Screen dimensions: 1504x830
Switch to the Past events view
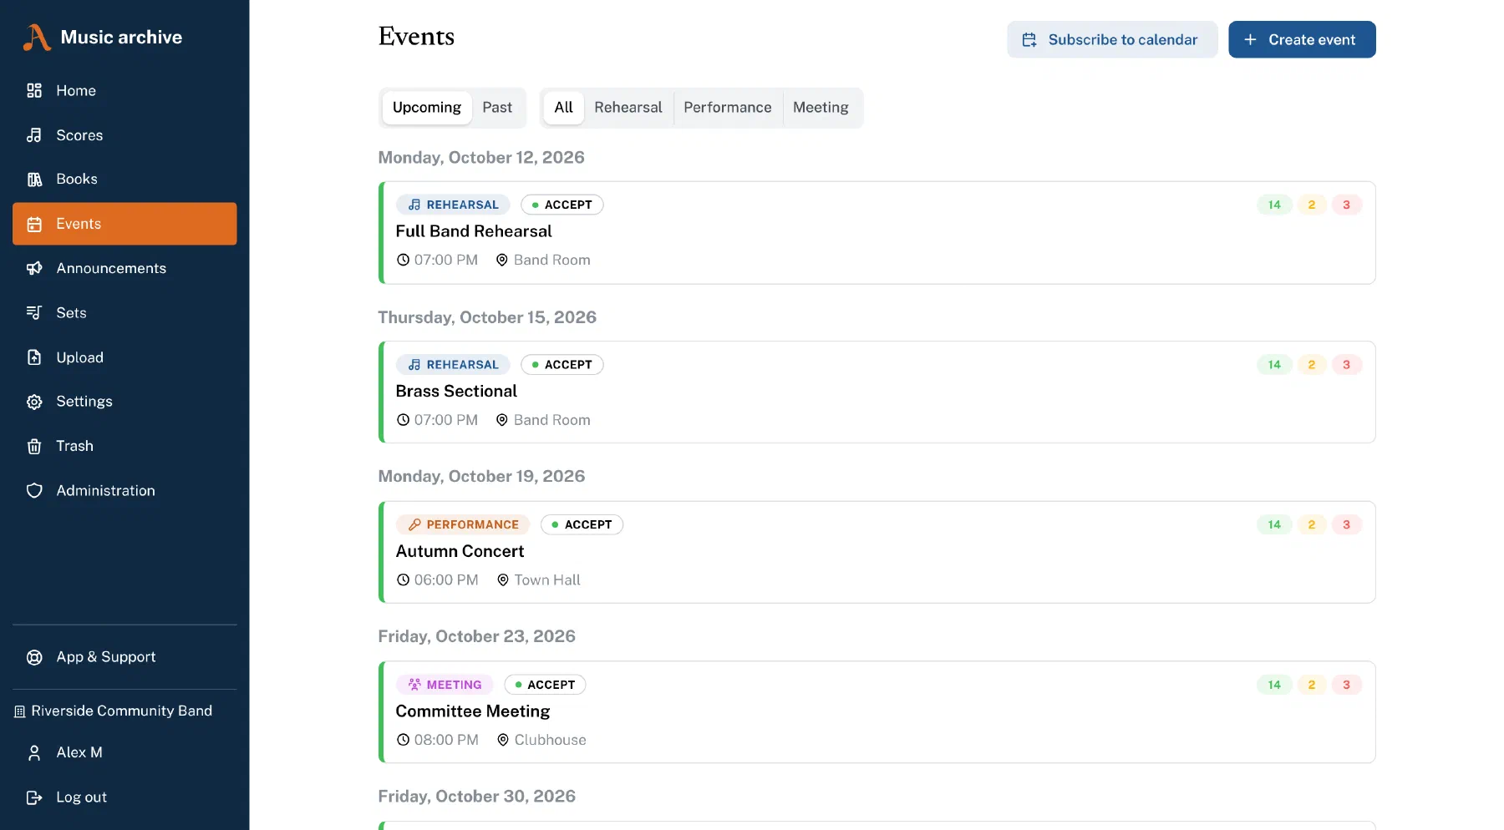[x=497, y=108]
